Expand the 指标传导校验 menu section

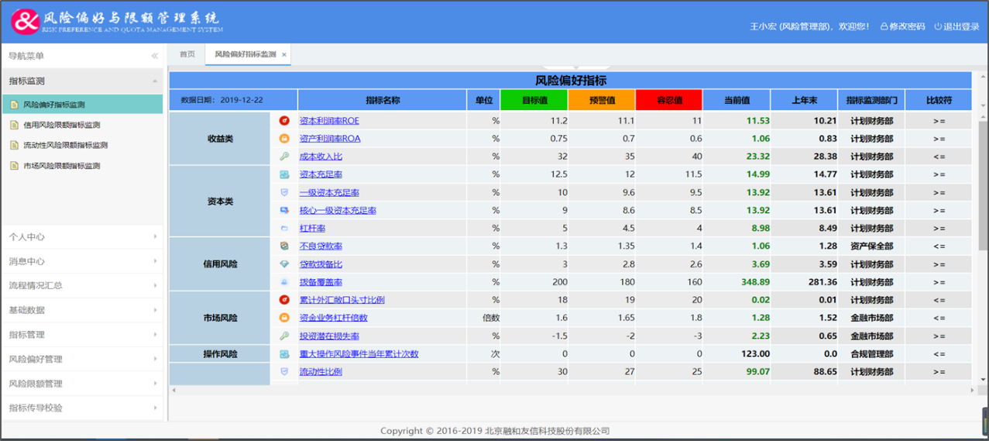(81, 408)
